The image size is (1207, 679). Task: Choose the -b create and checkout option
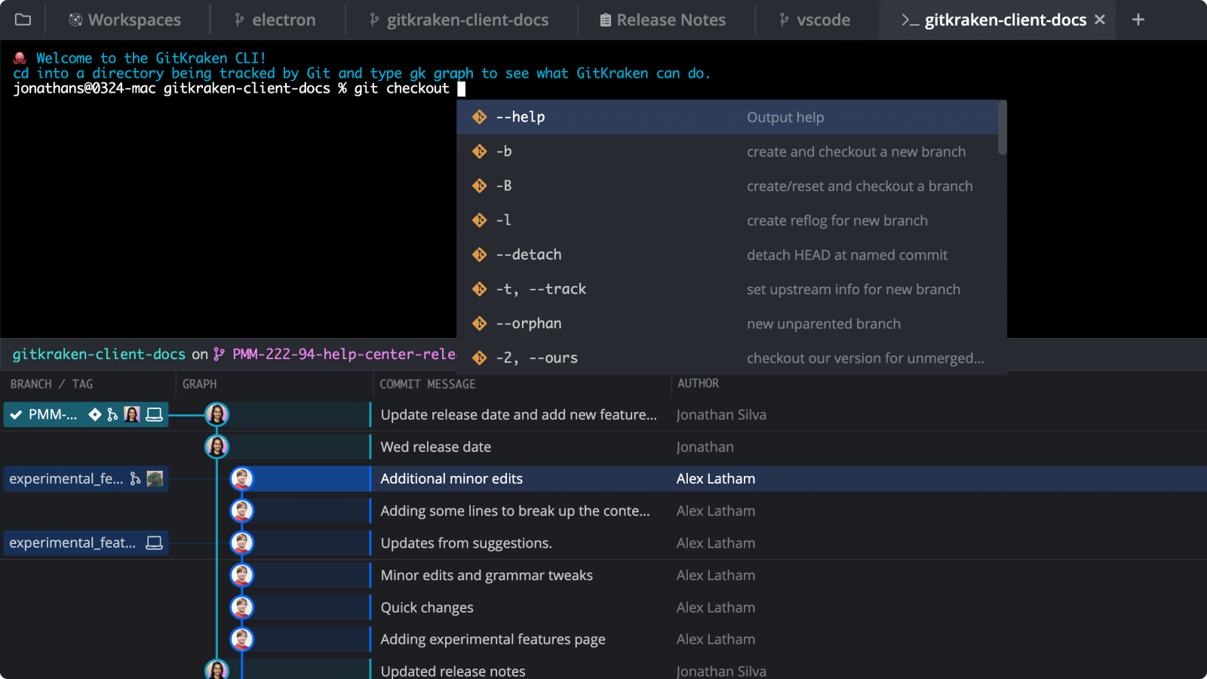[x=728, y=152]
